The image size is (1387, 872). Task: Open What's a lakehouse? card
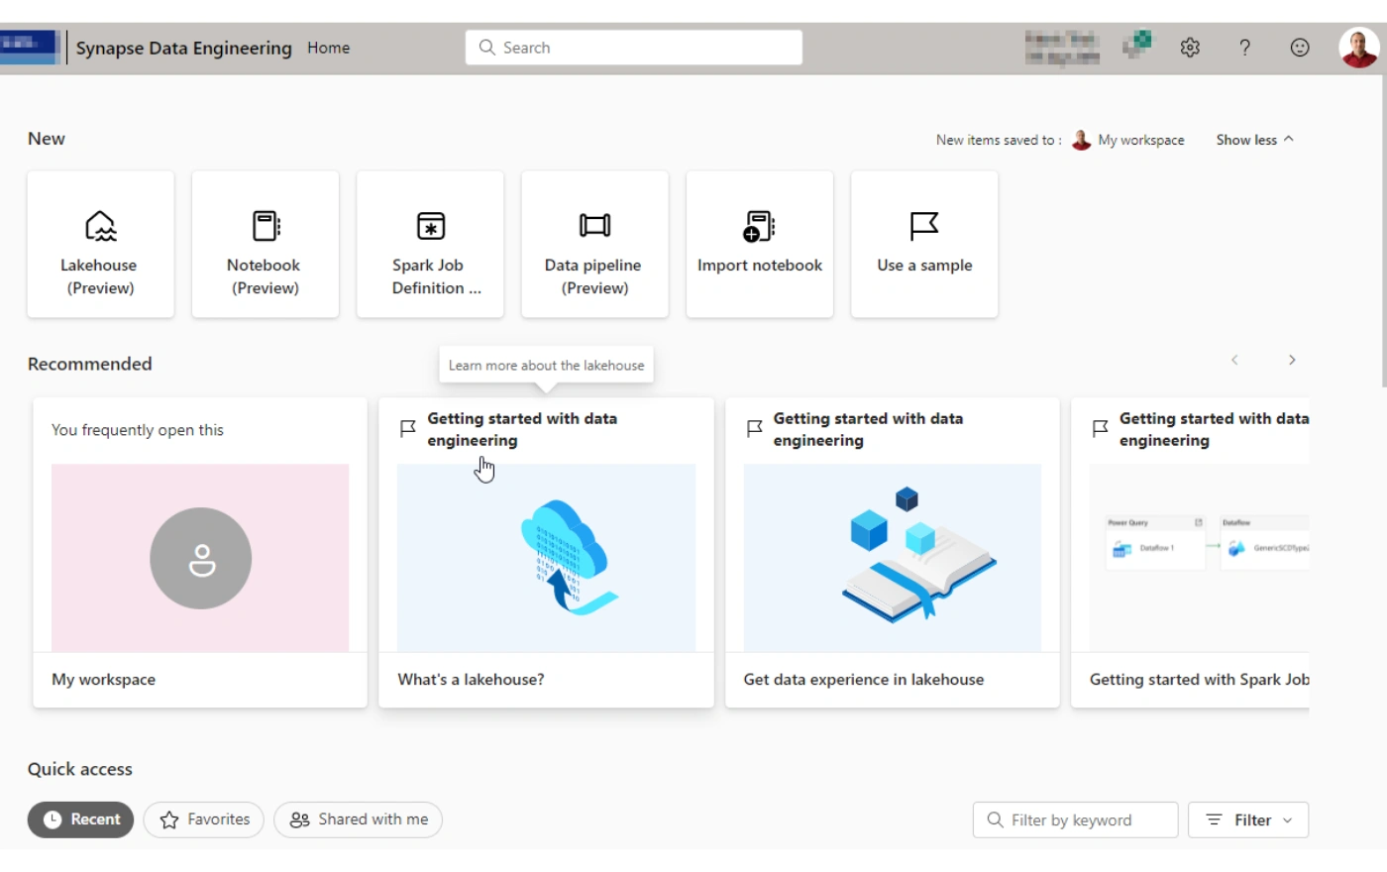(x=546, y=553)
